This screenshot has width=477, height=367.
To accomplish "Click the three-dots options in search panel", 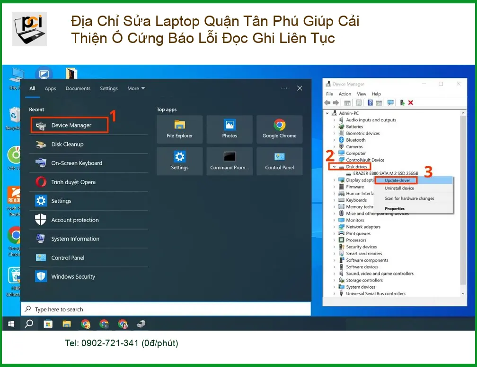I will pos(284,88).
